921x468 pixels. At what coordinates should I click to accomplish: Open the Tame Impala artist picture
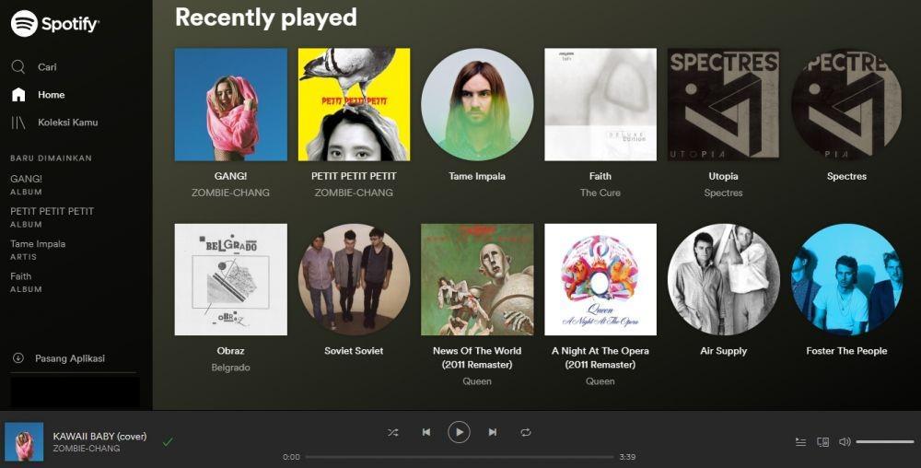coord(477,104)
